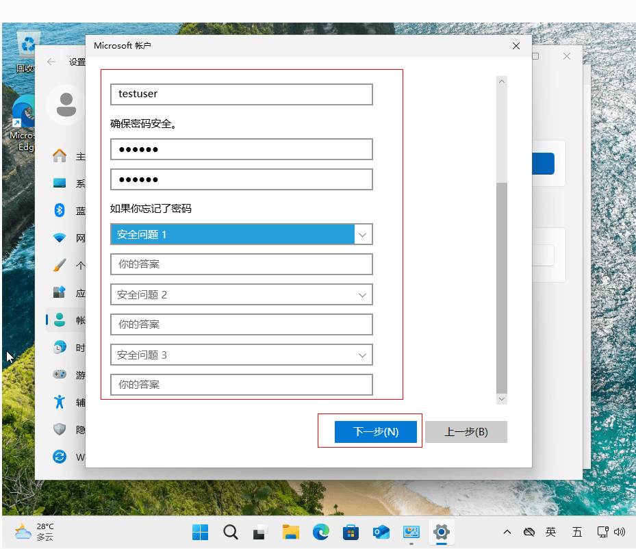Click the Settings gear on the taskbar
The width and height of the screenshot is (636, 549).
click(x=442, y=532)
